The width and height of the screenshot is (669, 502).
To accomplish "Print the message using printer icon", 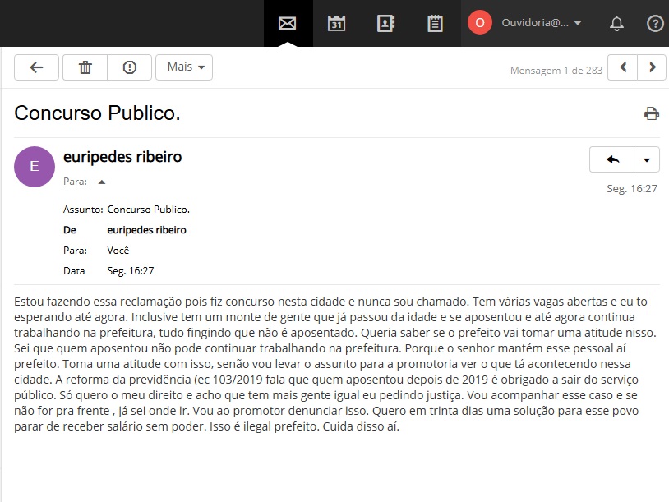I will (x=652, y=113).
